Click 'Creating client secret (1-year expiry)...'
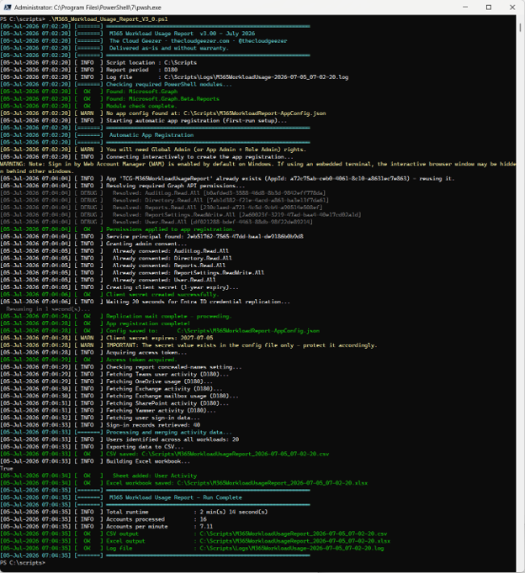This screenshot has width=525, height=573. [172, 287]
